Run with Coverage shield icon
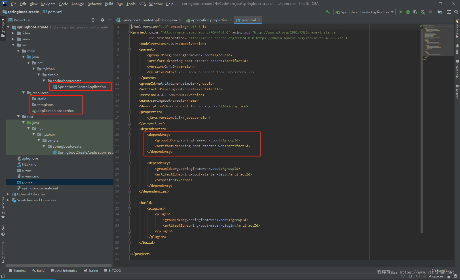 click(x=415, y=12)
